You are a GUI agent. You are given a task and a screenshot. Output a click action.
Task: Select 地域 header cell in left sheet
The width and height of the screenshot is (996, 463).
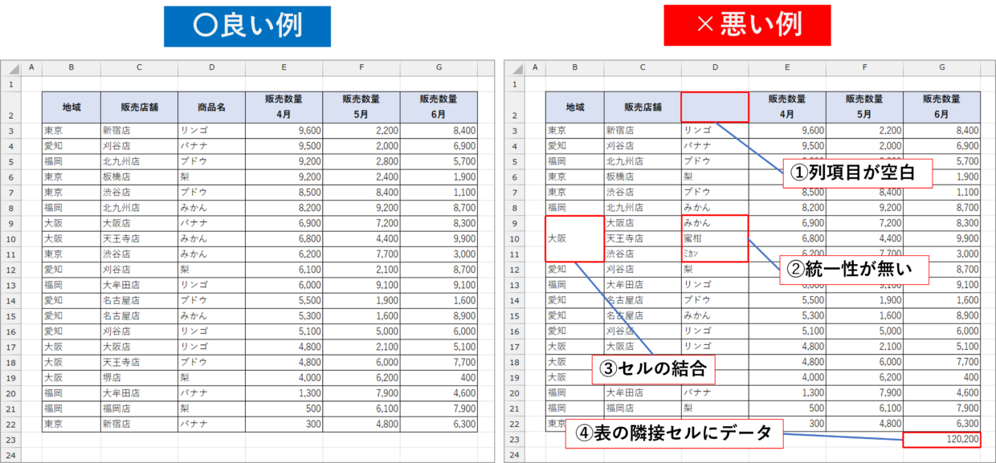click(x=71, y=107)
